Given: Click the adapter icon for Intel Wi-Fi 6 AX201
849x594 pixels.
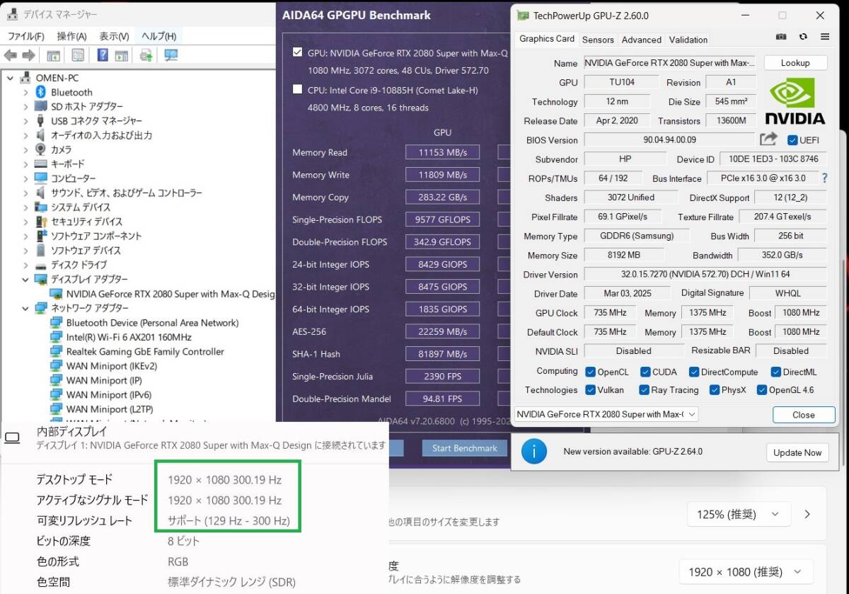Looking at the screenshot, I should coord(57,337).
